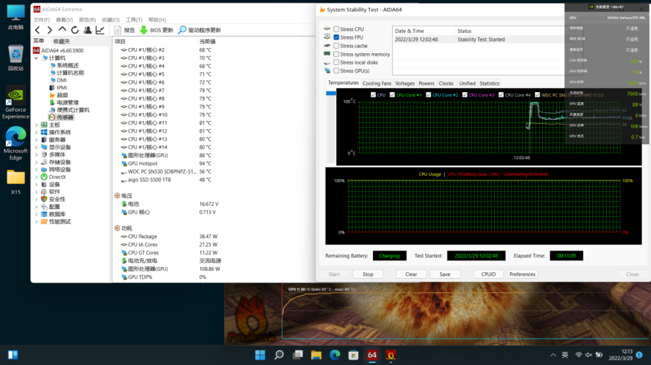Open the report (报告) toolbar icon
This screenshot has height=365, width=651.
click(x=118, y=30)
